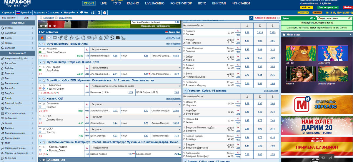The height and width of the screenshot is (162, 353).
Task: Open 'Победа в матче с учетом форы' dropdown
Action: point(135,86)
